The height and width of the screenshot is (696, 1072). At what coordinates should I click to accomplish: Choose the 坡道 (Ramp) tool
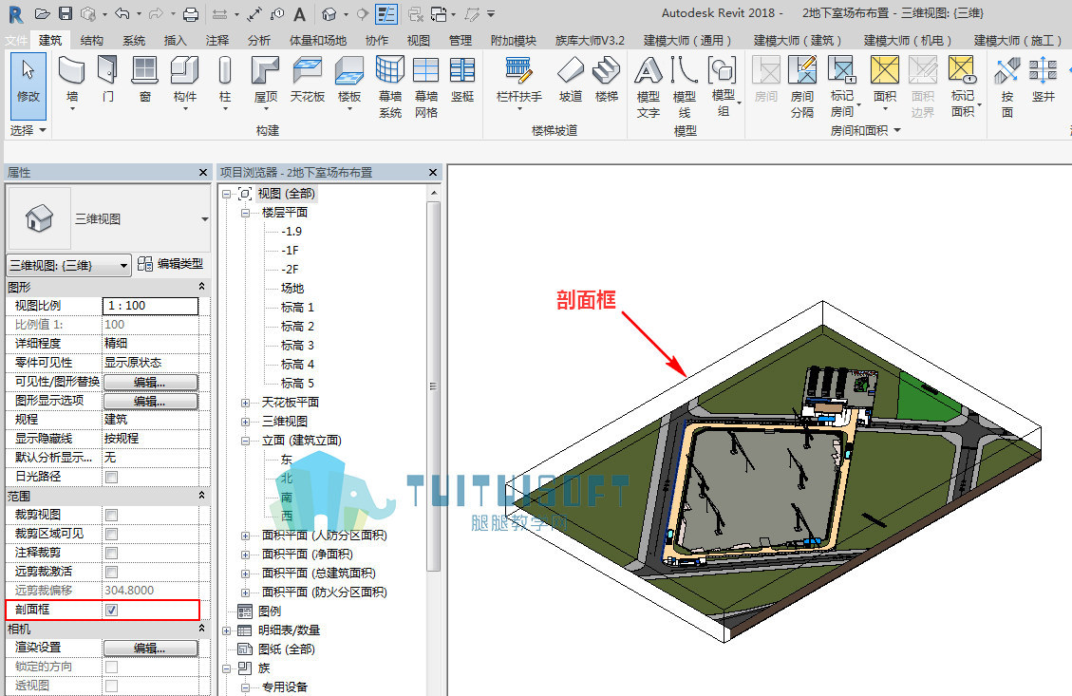(x=571, y=80)
